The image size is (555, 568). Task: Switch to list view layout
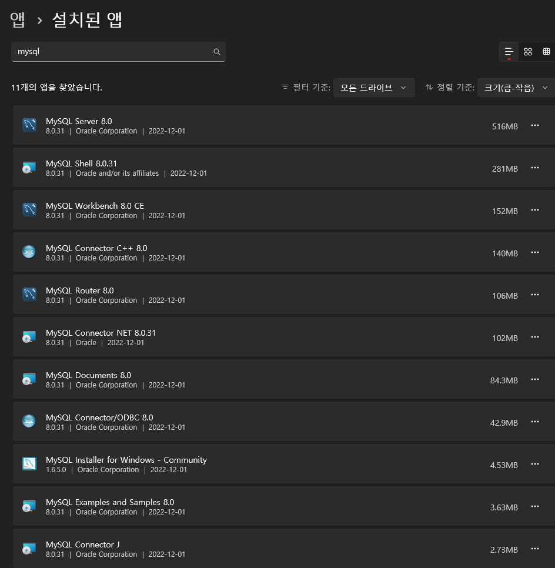pyautogui.click(x=509, y=52)
